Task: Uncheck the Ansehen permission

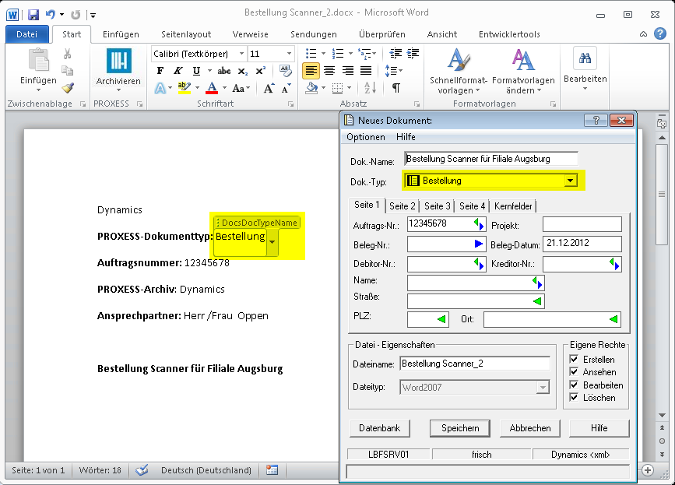Action: [574, 371]
